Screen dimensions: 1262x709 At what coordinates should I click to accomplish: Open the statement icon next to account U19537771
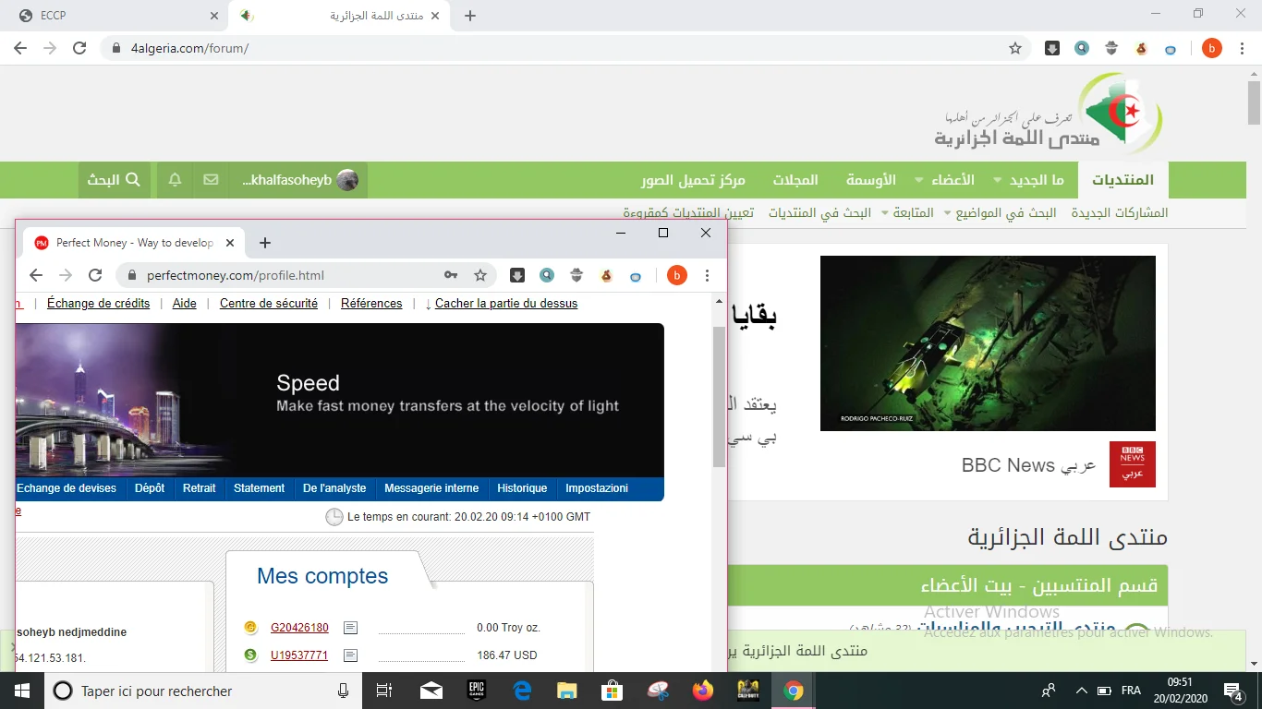350,655
